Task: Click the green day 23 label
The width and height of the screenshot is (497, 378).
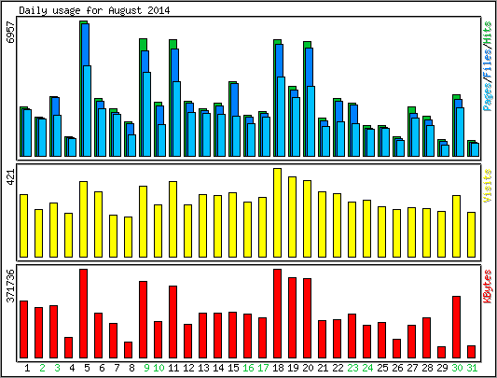Action: 352,368
